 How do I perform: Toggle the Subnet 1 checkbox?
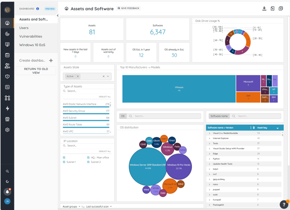coord(64,162)
